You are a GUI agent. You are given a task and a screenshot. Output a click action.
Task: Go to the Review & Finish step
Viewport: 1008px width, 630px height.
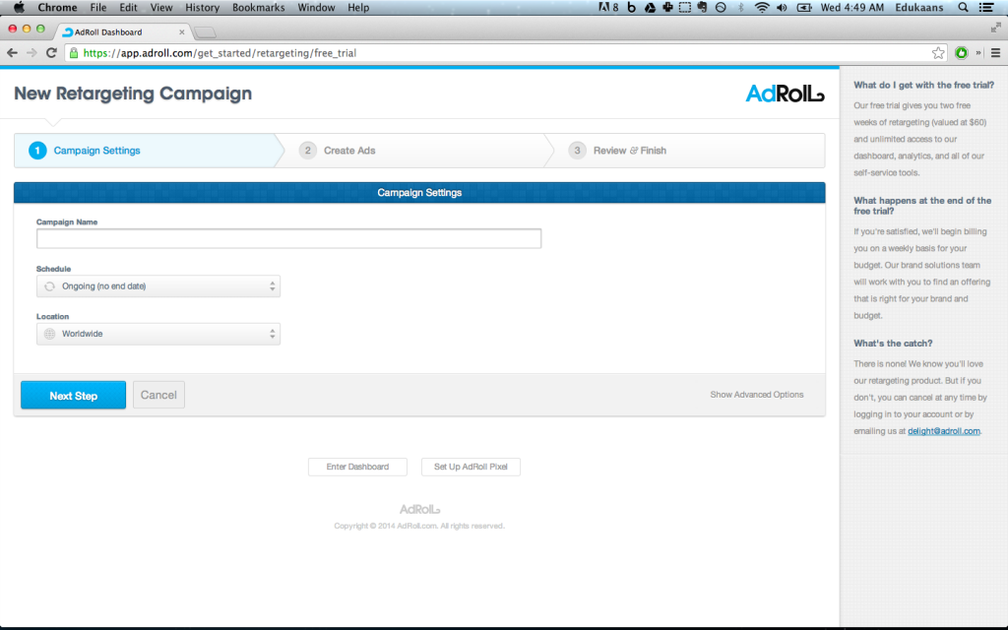629,151
